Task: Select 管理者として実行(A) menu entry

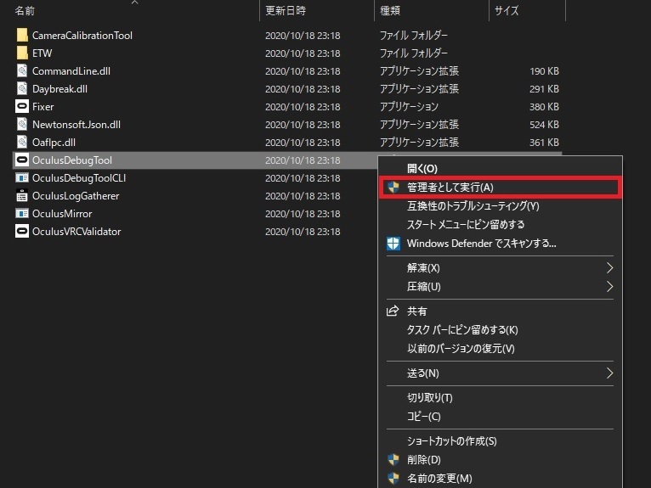Action: [x=501, y=188]
